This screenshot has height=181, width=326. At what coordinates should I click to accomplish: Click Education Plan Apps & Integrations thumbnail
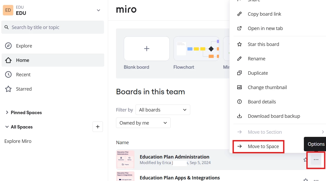pyautogui.click(x=125, y=176)
